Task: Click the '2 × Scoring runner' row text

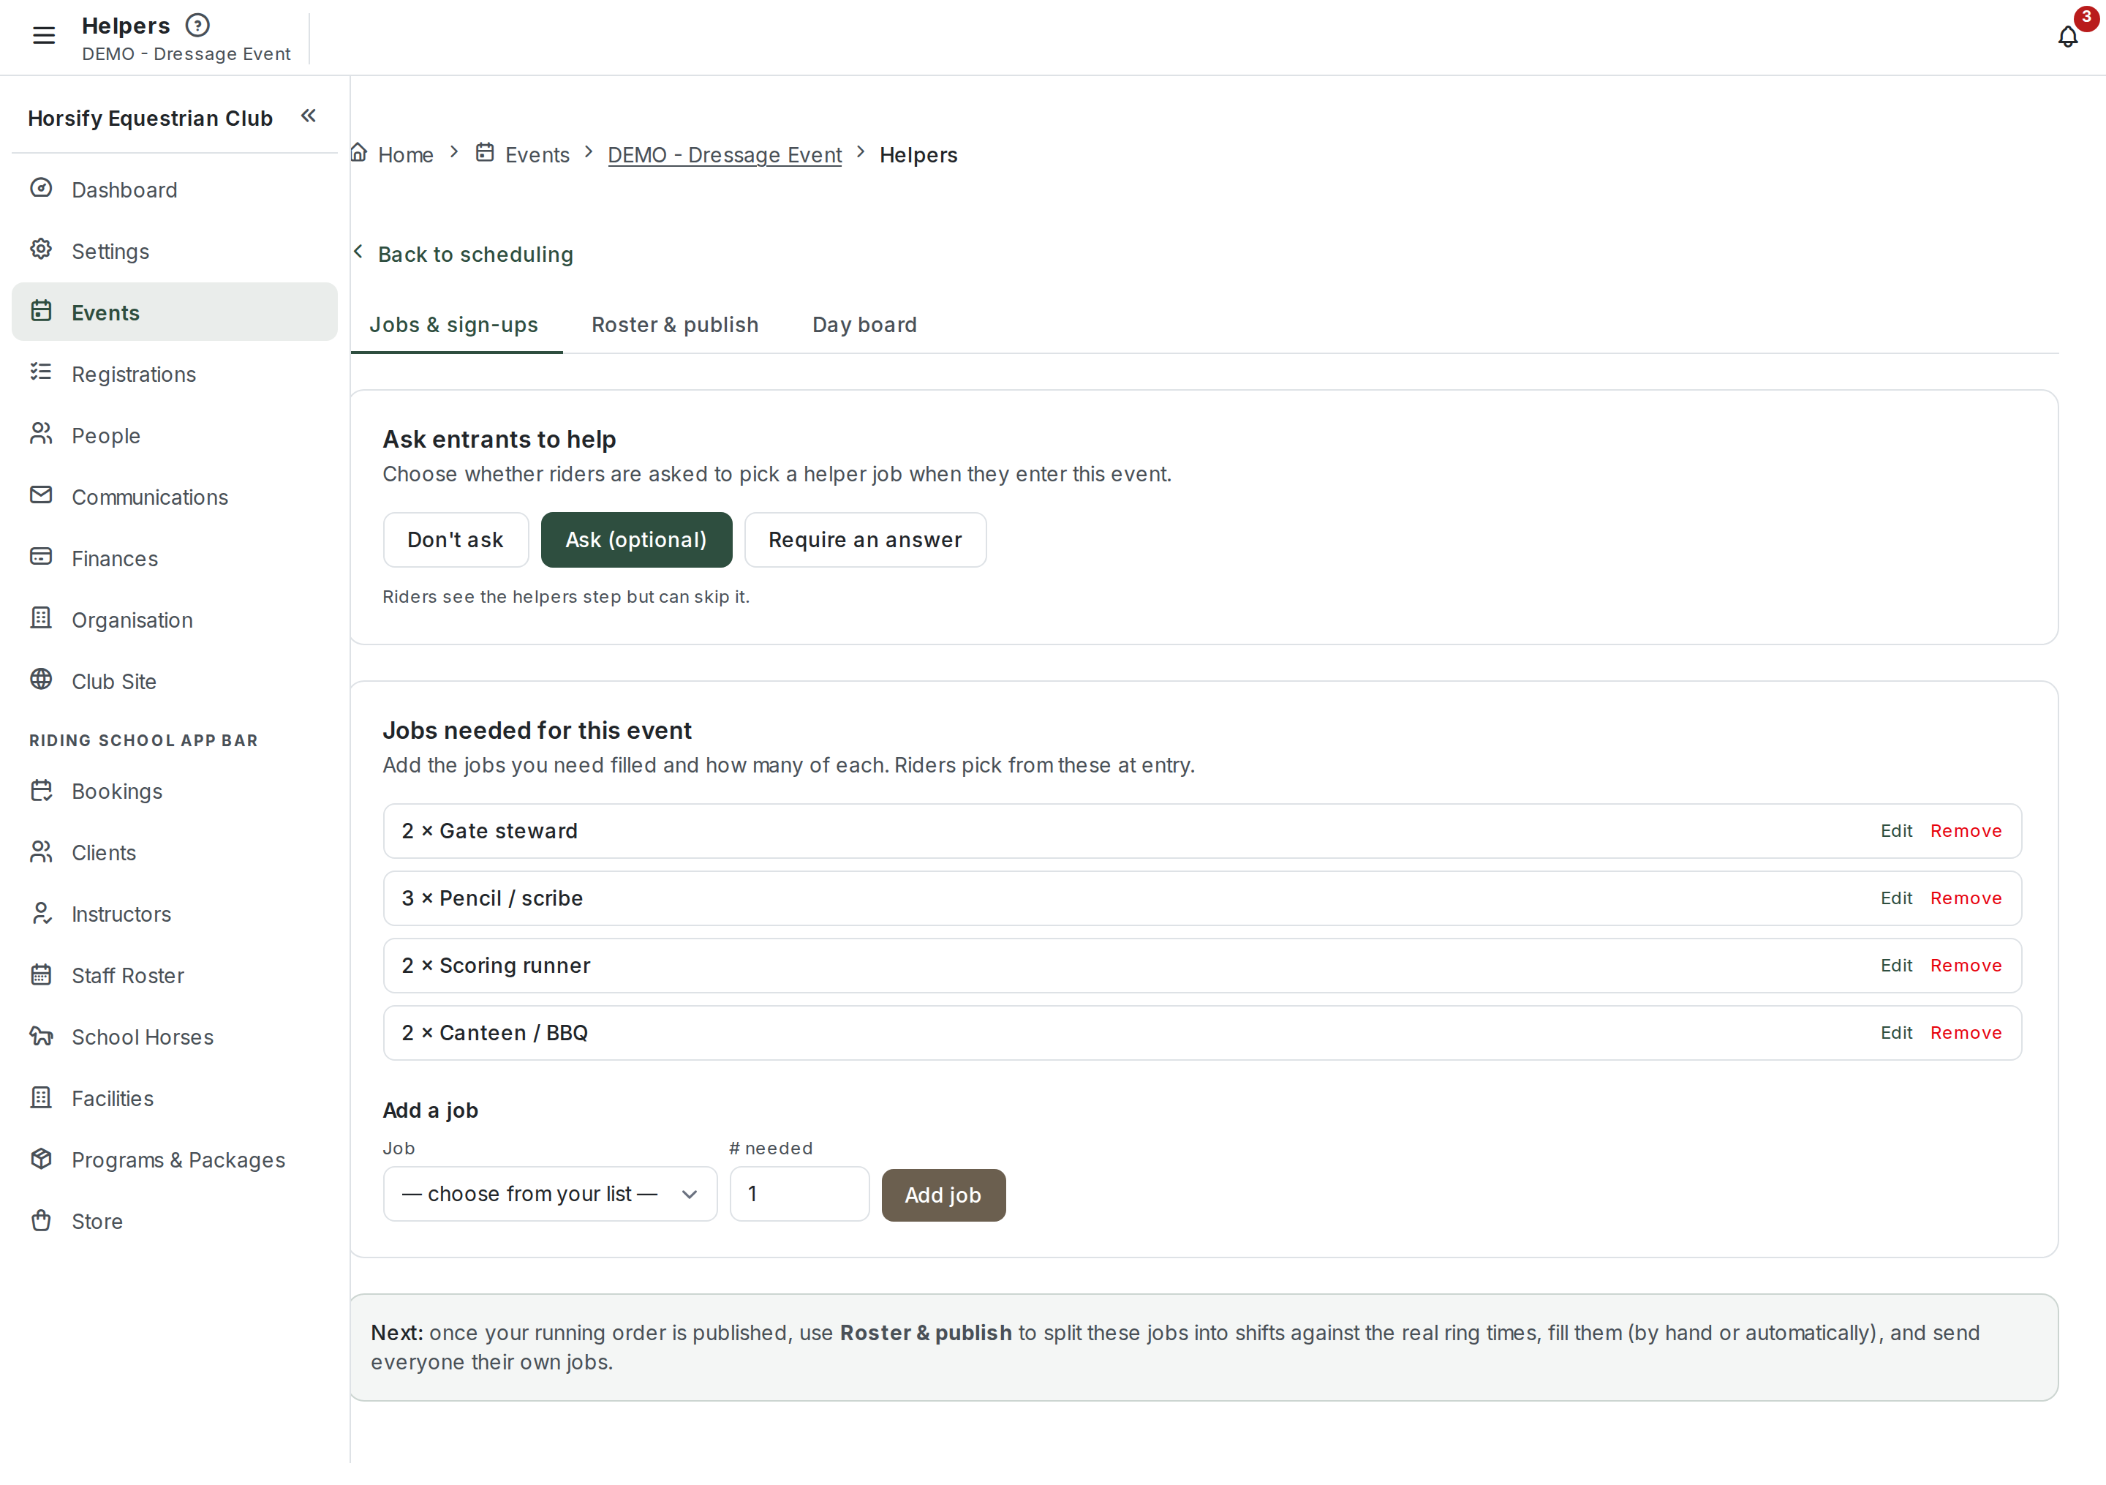Action: tap(497, 966)
